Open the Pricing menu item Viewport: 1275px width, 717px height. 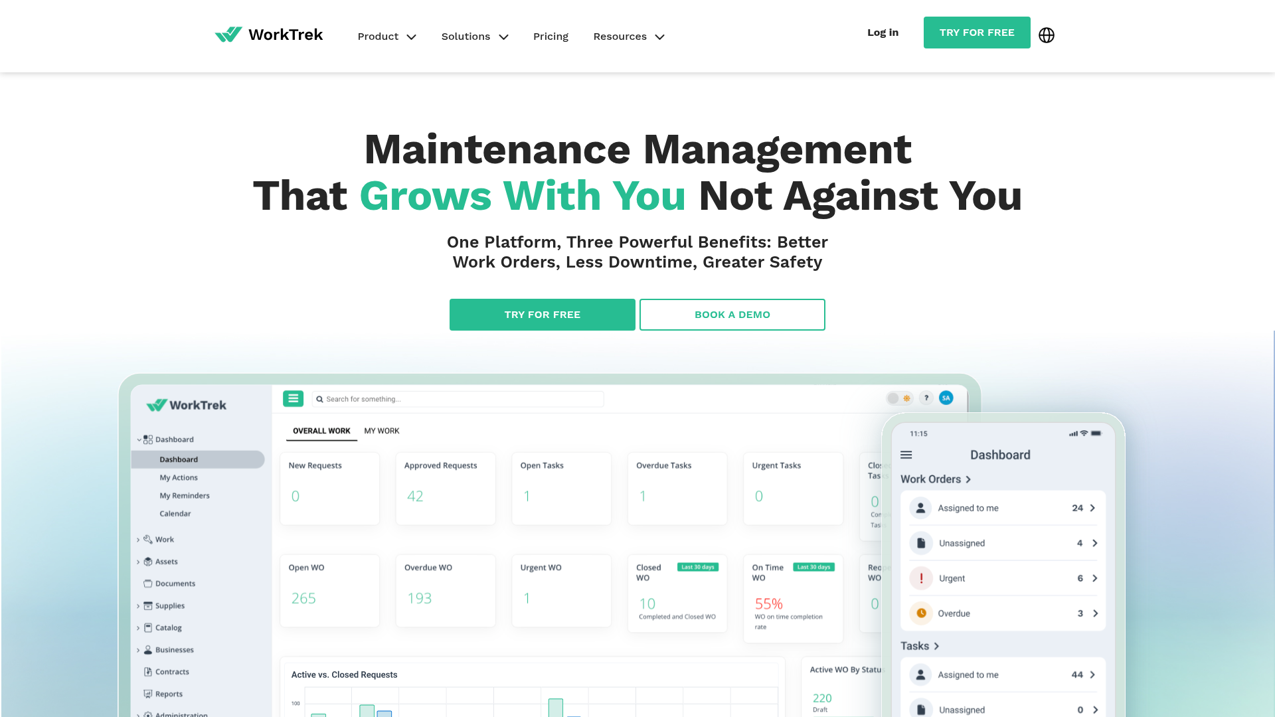(551, 37)
